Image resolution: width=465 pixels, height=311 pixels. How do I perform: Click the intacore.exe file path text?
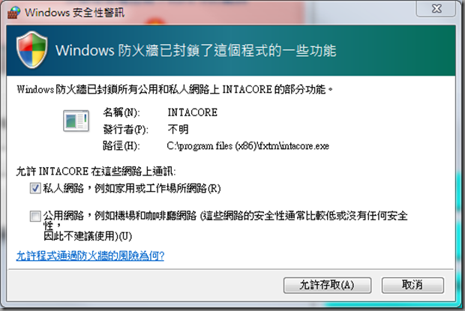click(x=248, y=146)
